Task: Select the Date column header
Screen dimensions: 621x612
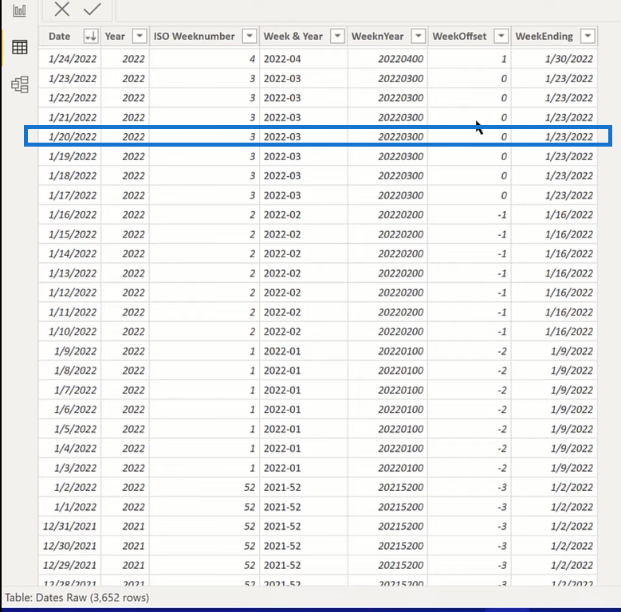Action: 60,37
